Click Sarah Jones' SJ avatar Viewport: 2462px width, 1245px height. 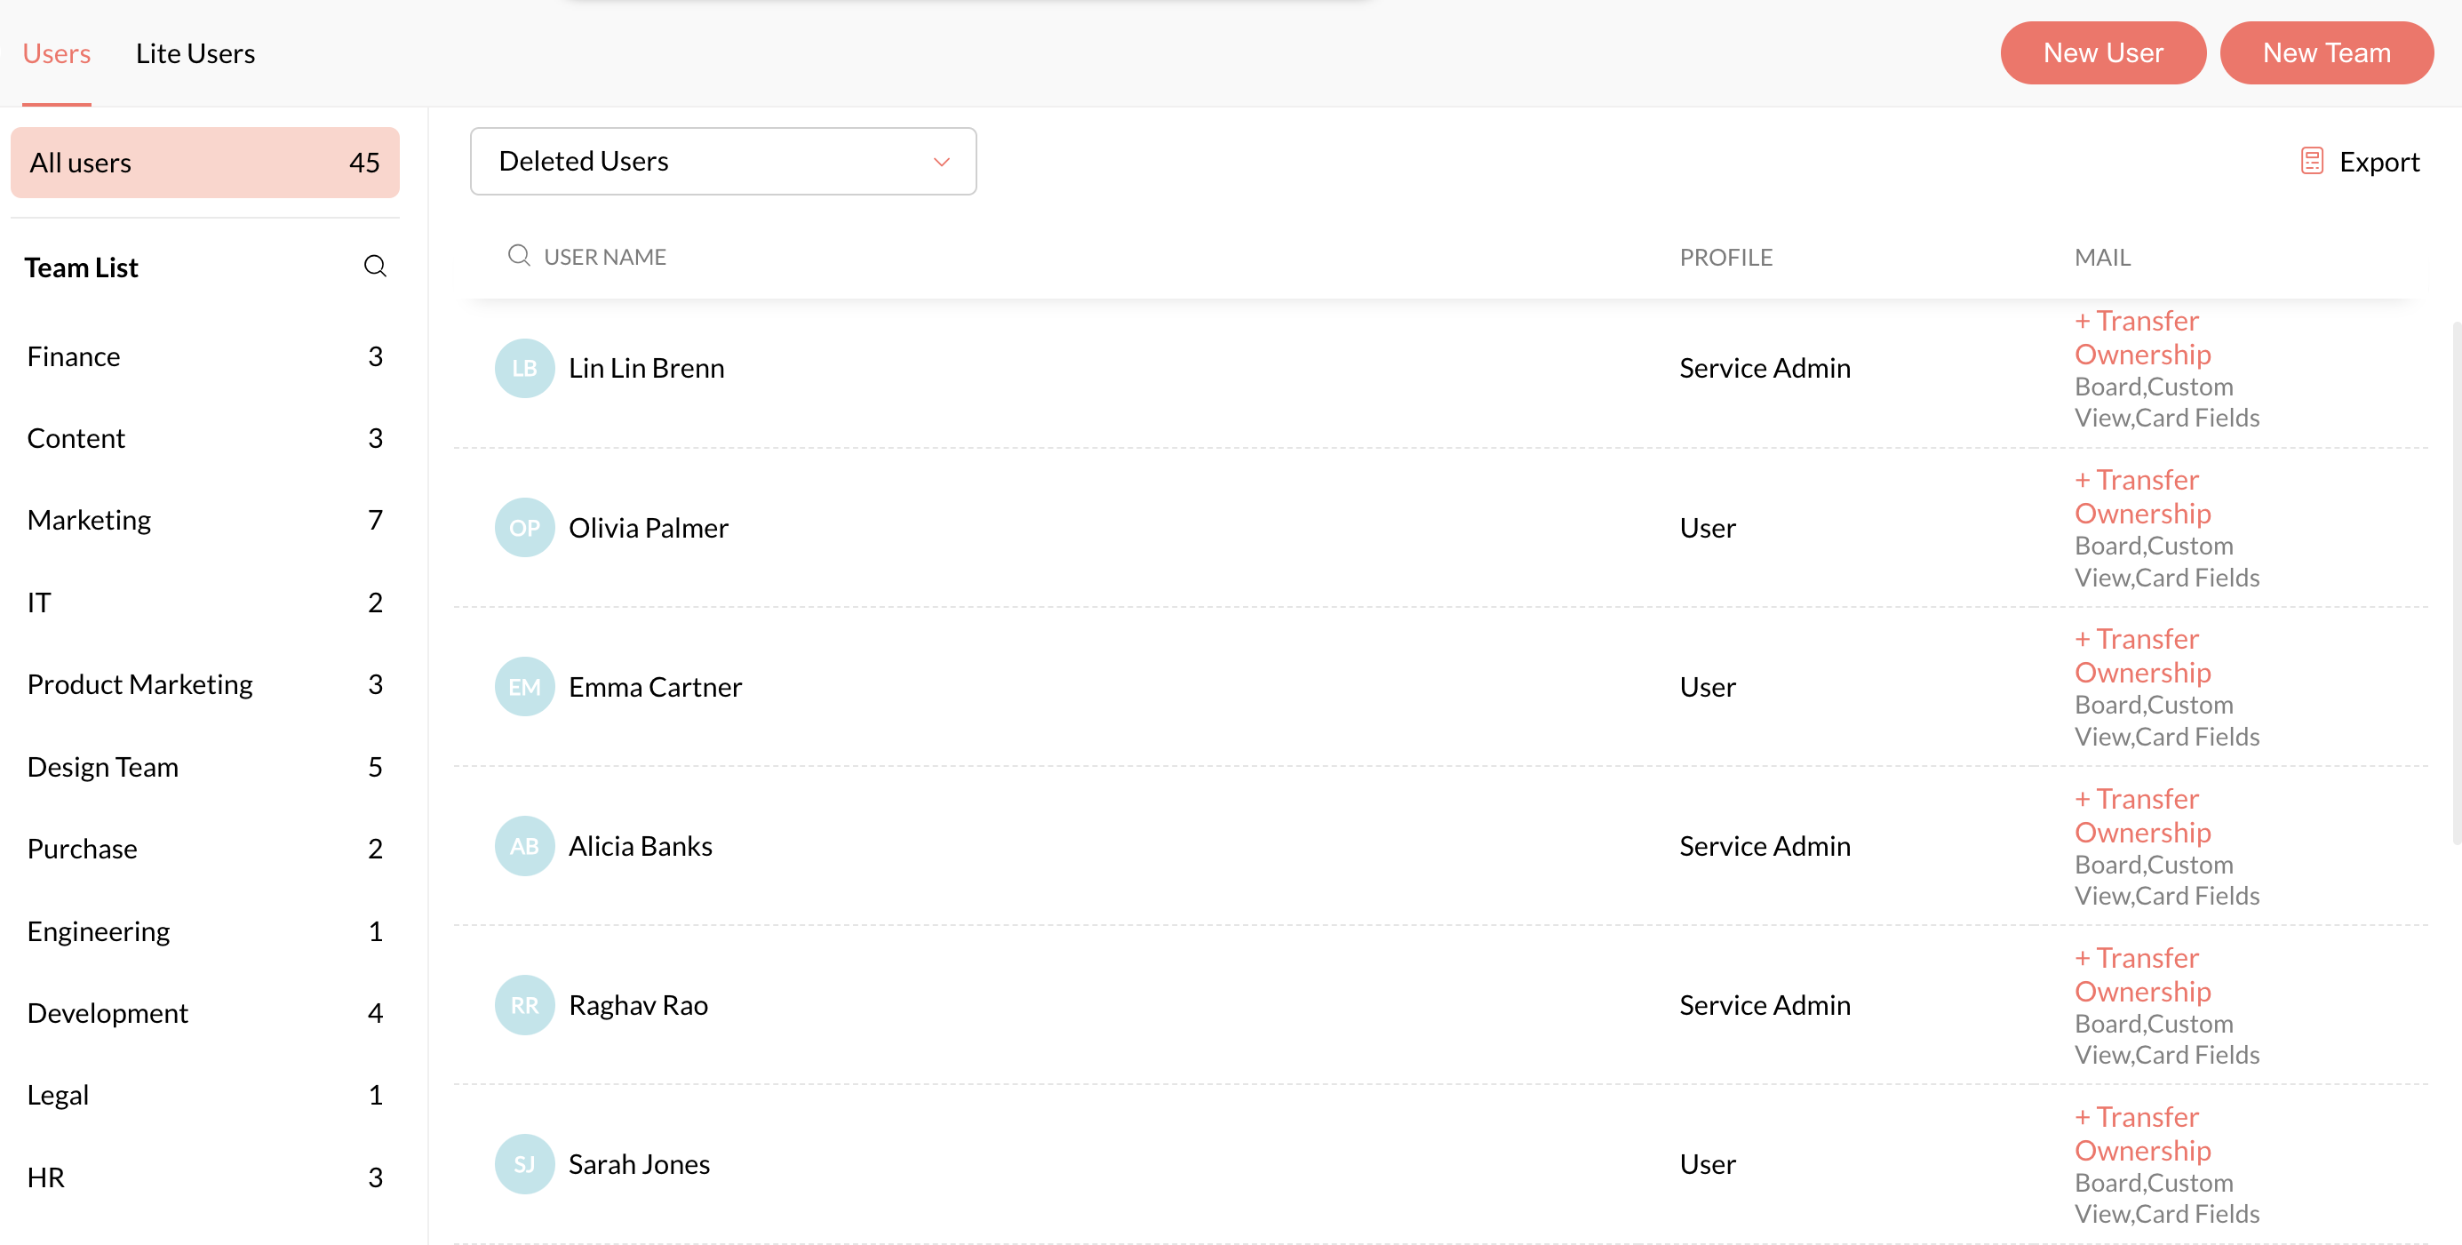(x=523, y=1164)
